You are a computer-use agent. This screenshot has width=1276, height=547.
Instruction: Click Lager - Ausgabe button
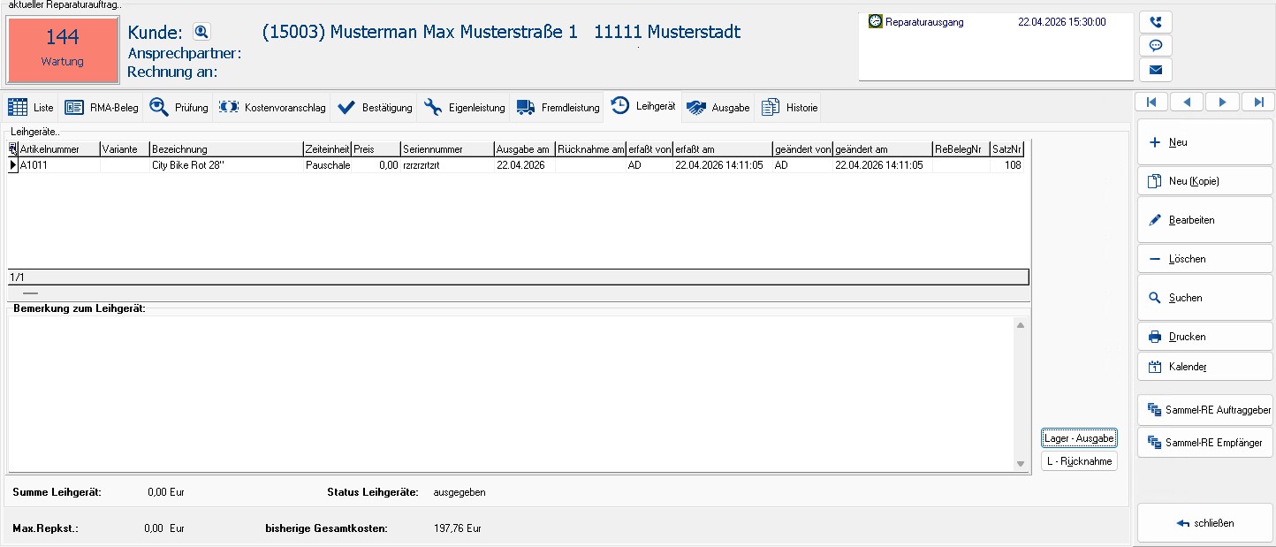coord(1079,438)
